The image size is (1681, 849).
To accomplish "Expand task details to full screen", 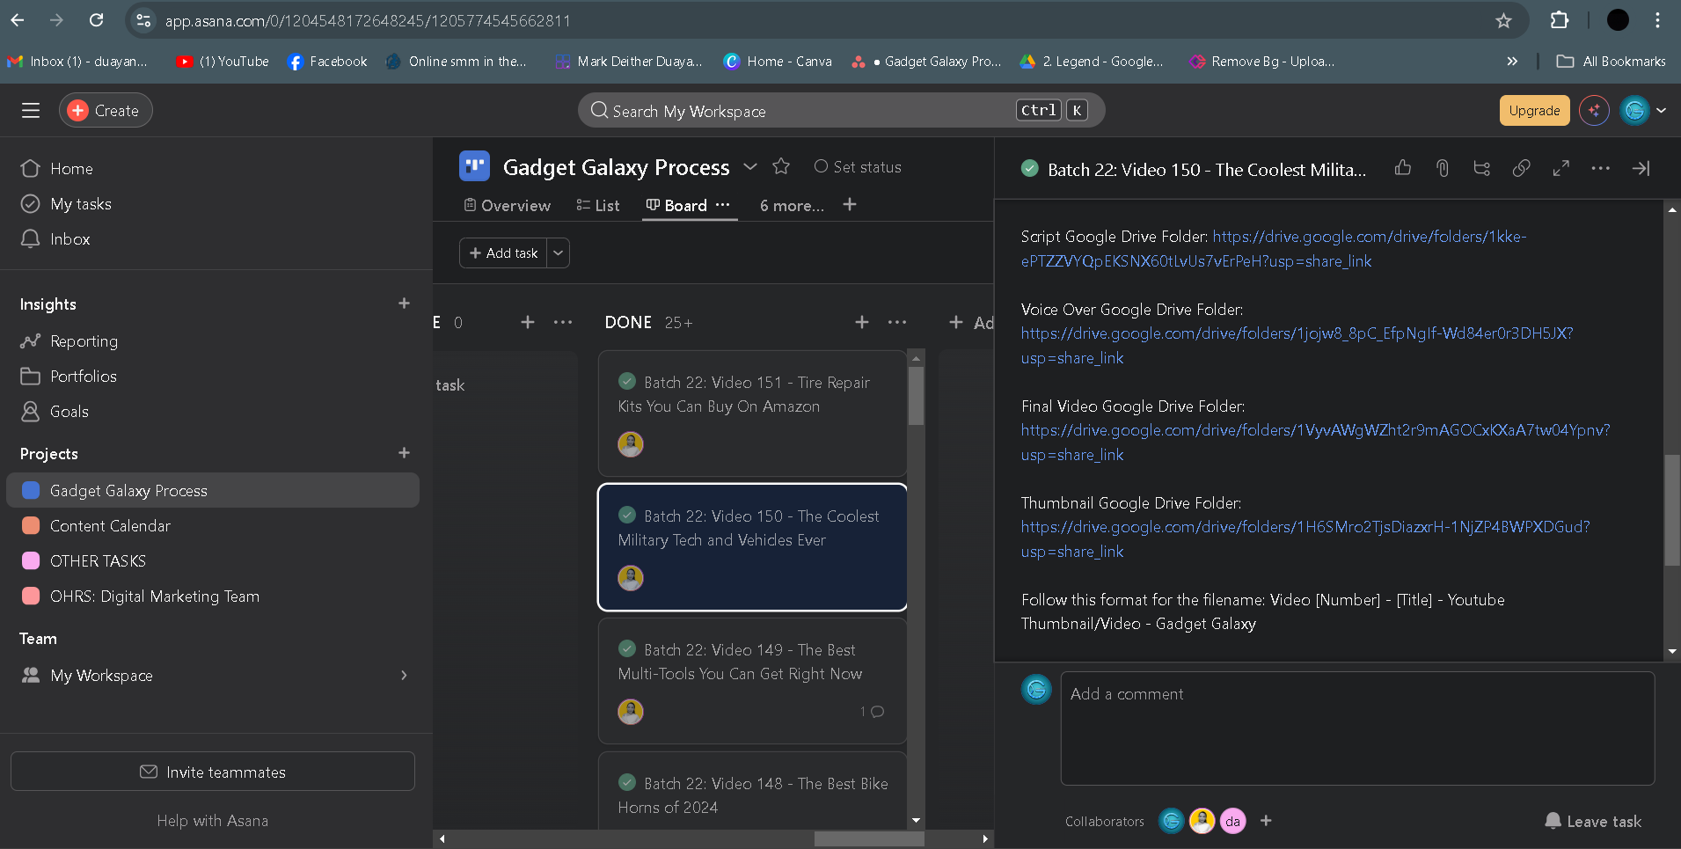I will 1561,168.
